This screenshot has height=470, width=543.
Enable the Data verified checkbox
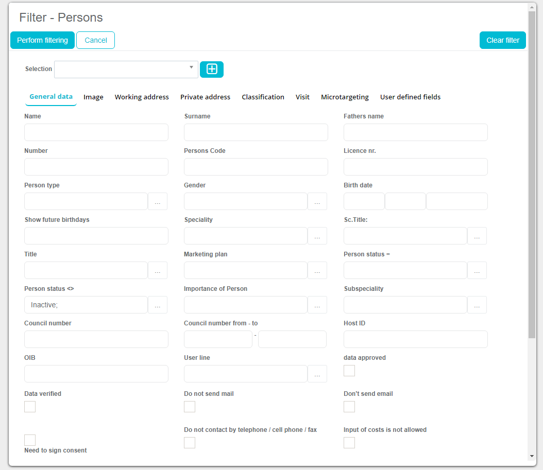point(30,407)
